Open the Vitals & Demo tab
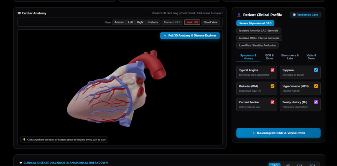337x166 pixels. (x=311, y=57)
